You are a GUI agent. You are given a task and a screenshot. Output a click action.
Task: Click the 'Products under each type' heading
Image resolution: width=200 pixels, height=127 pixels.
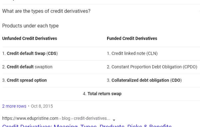pyautogui.click(x=30, y=26)
